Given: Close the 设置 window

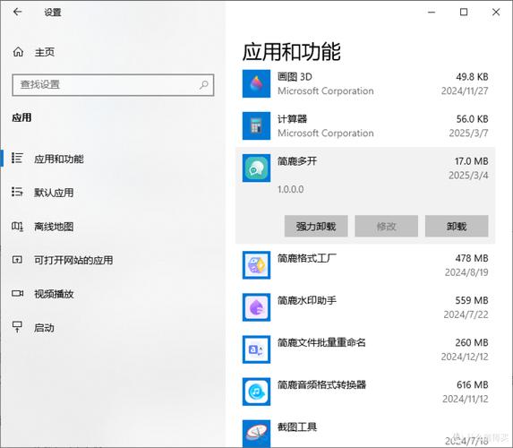Looking at the screenshot, I should (496, 13).
